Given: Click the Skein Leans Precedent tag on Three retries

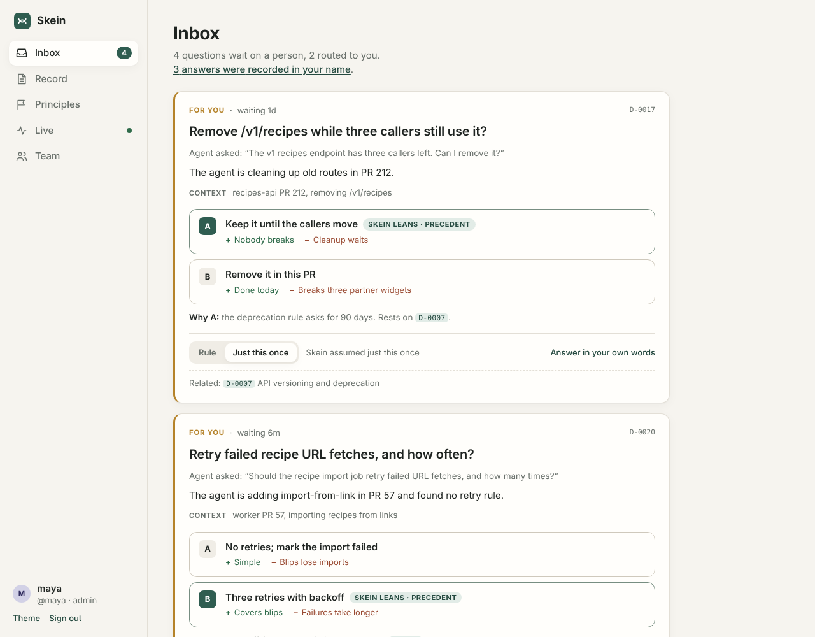Looking at the screenshot, I should pos(406,598).
